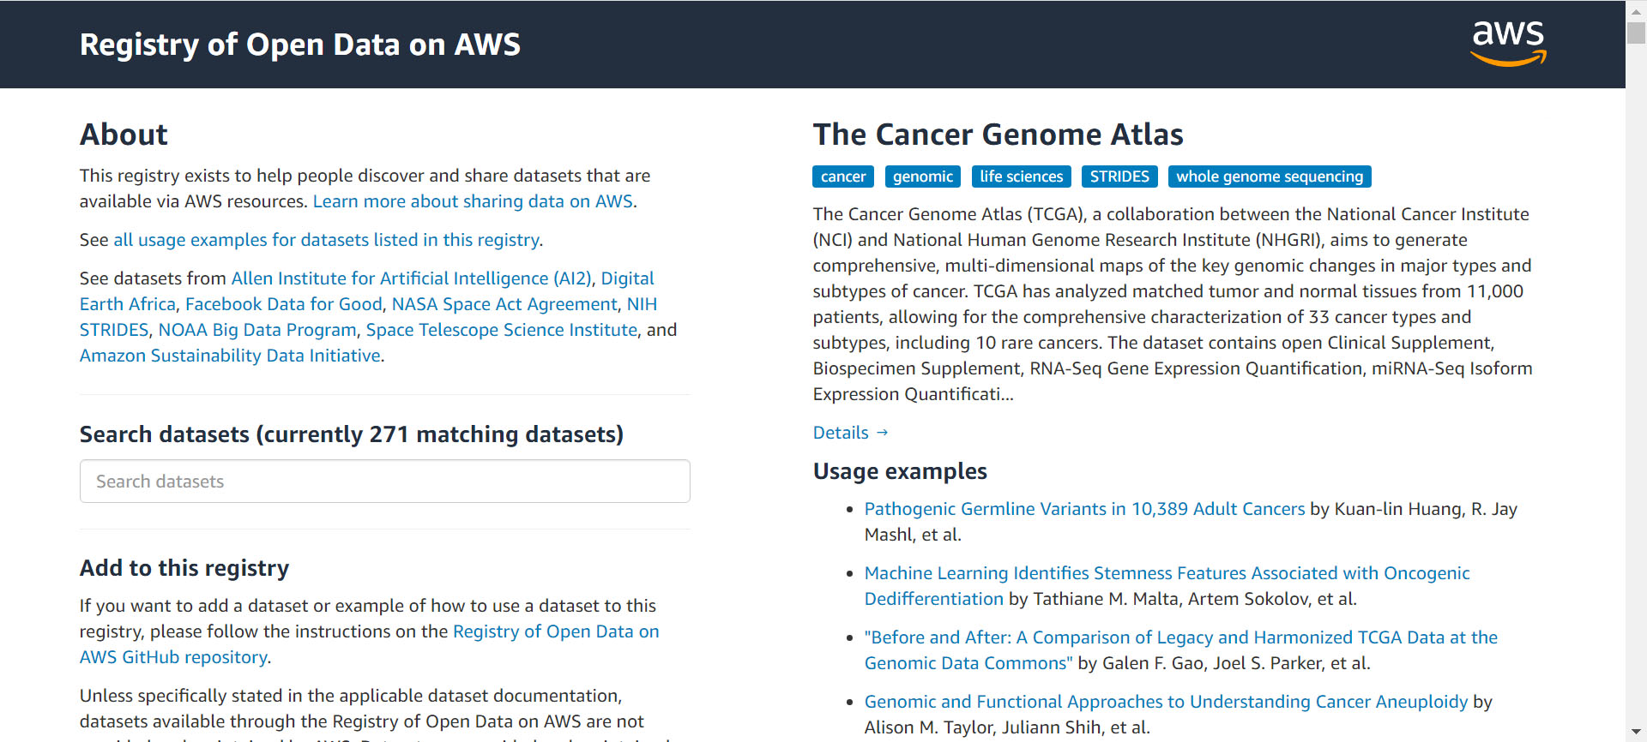Open Machine Learning Identifies Stemness Features link

[x=1167, y=573]
